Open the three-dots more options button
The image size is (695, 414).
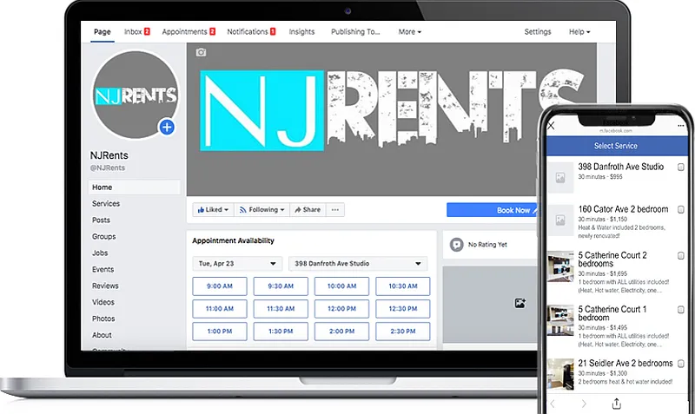(x=335, y=210)
